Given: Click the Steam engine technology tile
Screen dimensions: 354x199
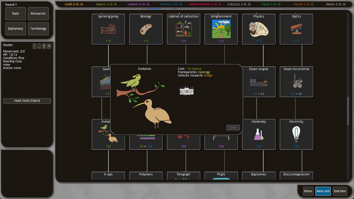Looking at the screenshot, I should click(x=259, y=82).
